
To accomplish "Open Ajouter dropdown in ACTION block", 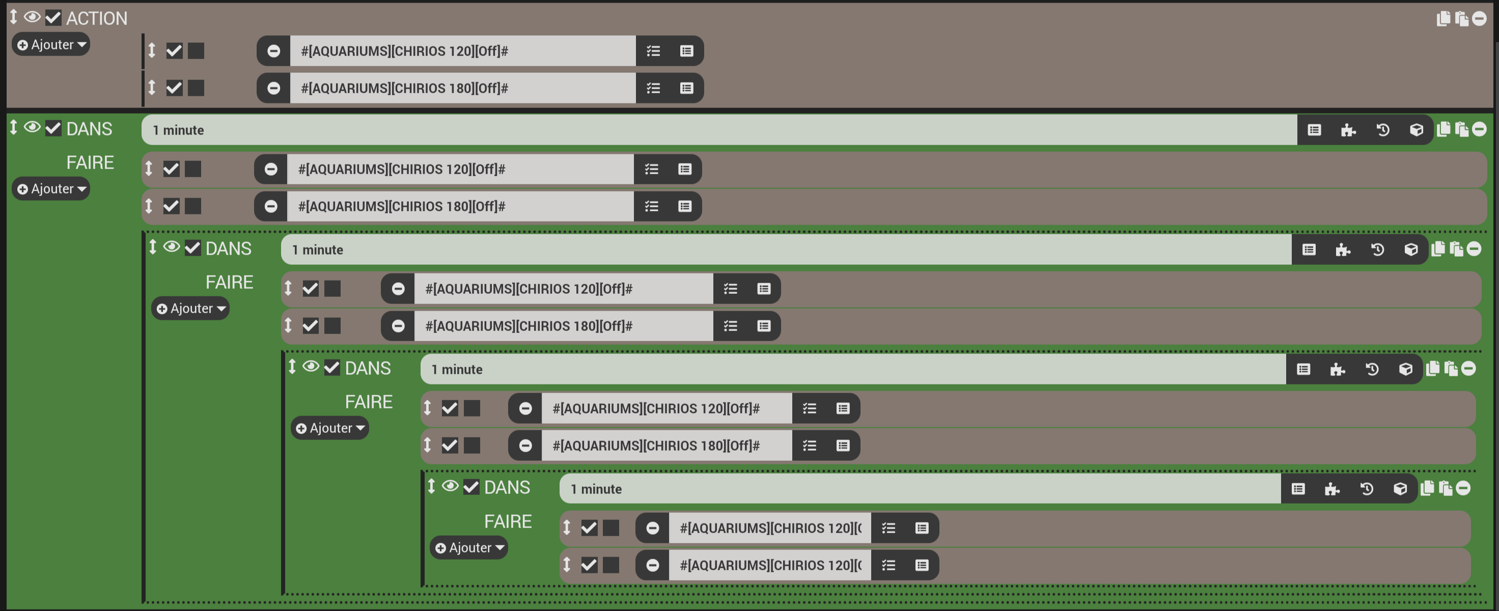I will [x=51, y=45].
